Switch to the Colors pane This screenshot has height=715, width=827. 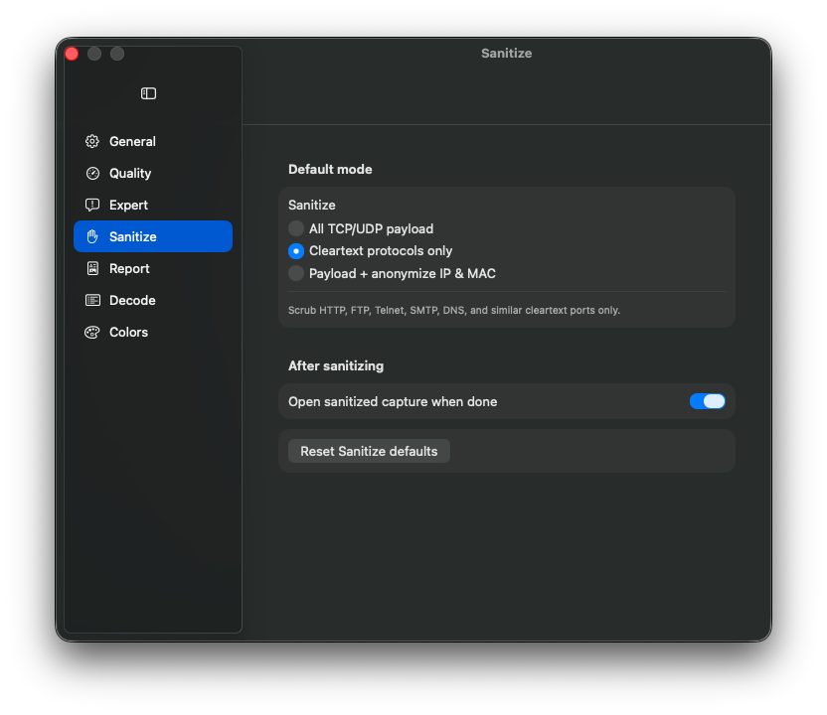click(153, 333)
